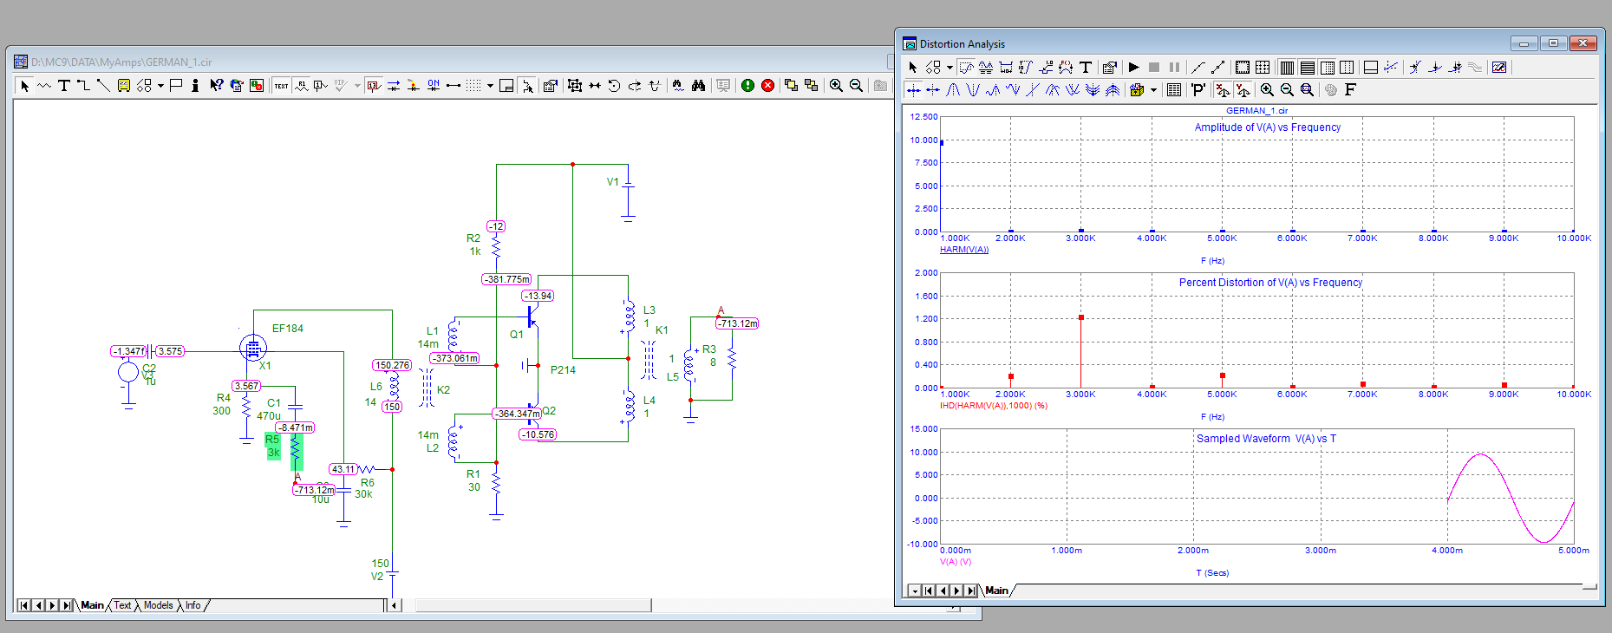The width and height of the screenshot is (1612, 633).
Task: Click the analysis Zoom Out magnifier
Action: point(1287,89)
